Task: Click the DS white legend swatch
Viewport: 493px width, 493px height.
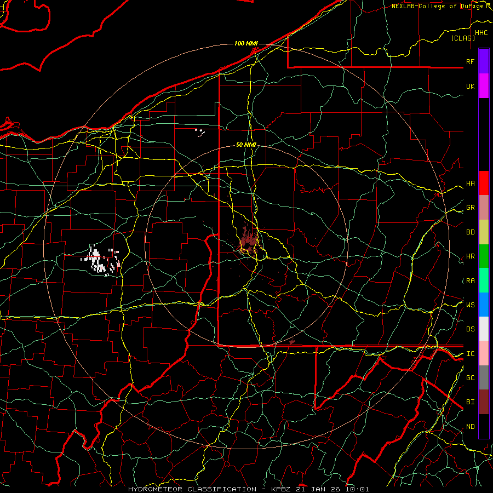Action: [484, 329]
